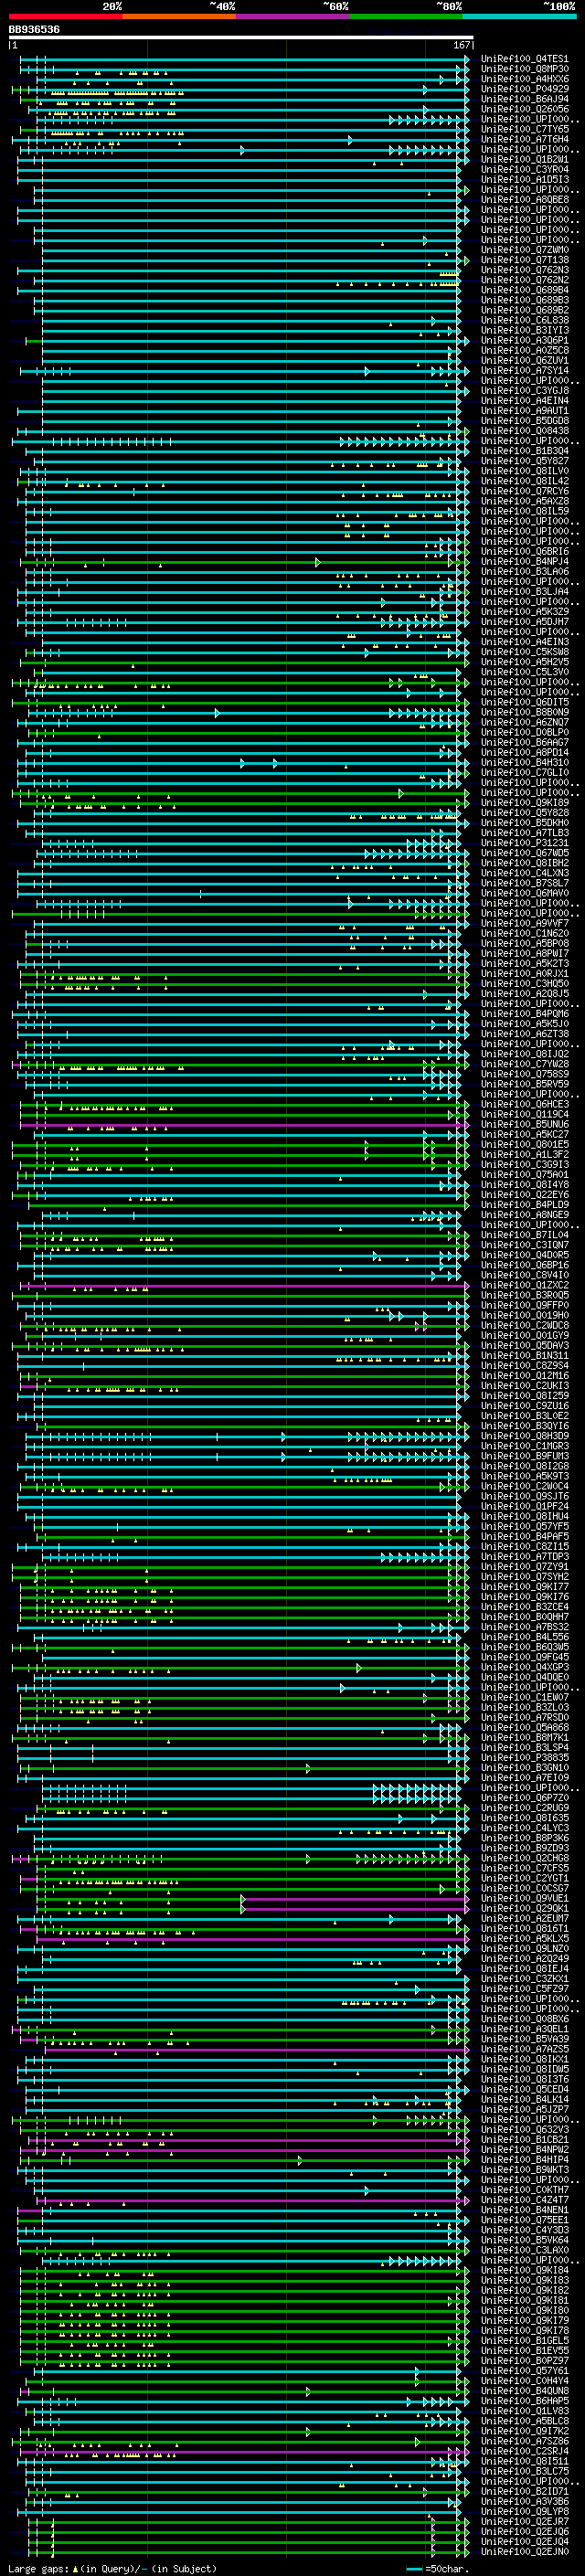Click the purple ~60% identity legend segment

pos(293,16)
